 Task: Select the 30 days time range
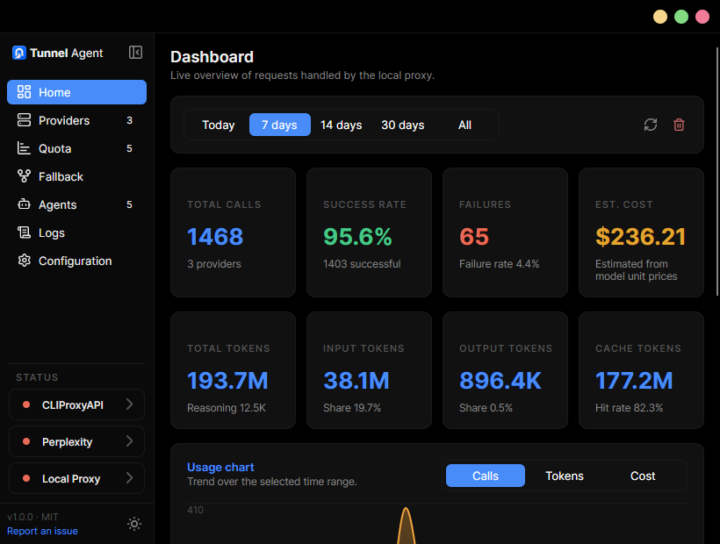tap(403, 125)
